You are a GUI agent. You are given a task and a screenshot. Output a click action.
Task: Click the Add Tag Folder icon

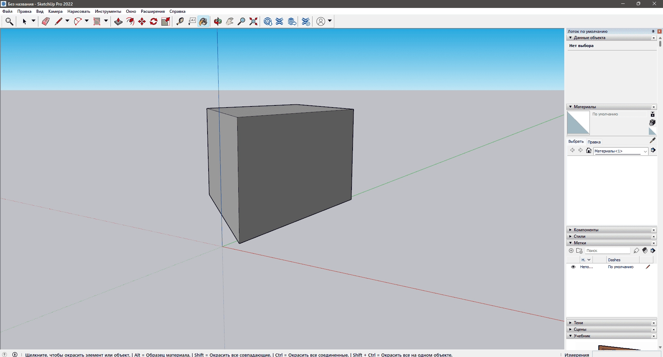(579, 251)
